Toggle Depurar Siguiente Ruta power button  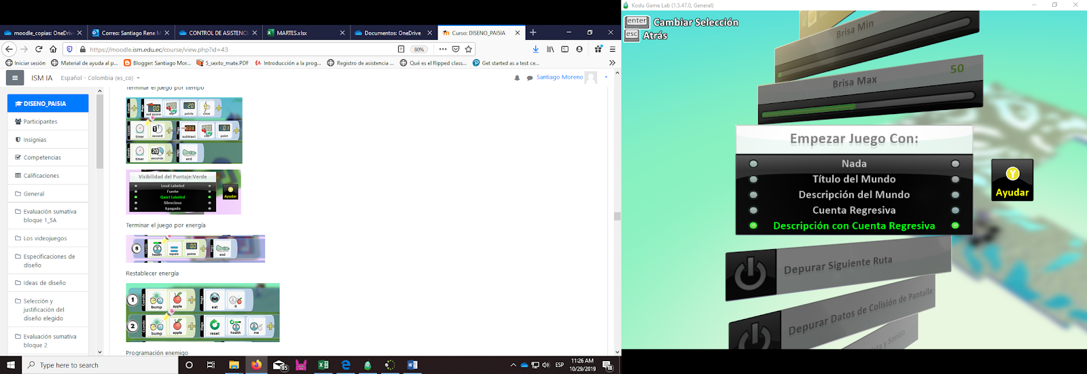coord(751,274)
